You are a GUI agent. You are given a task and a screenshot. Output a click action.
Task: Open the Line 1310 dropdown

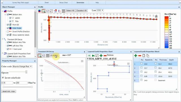100,10
